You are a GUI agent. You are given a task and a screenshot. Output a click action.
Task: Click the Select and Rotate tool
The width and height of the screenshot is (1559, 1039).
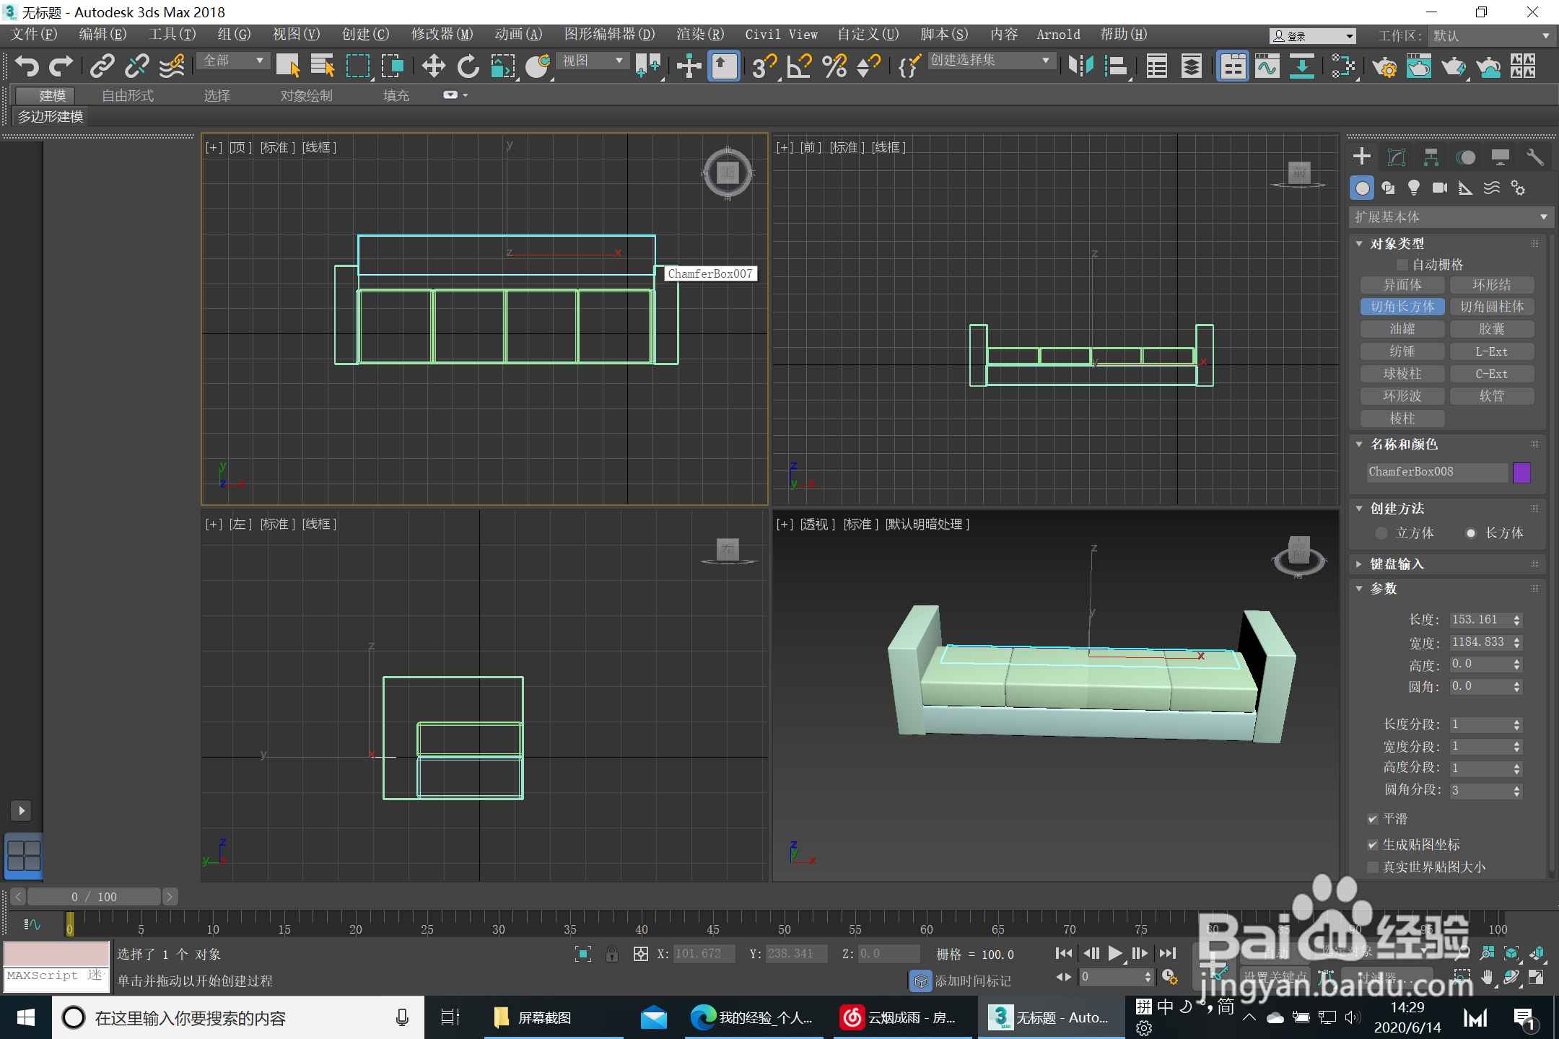coord(468,66)
